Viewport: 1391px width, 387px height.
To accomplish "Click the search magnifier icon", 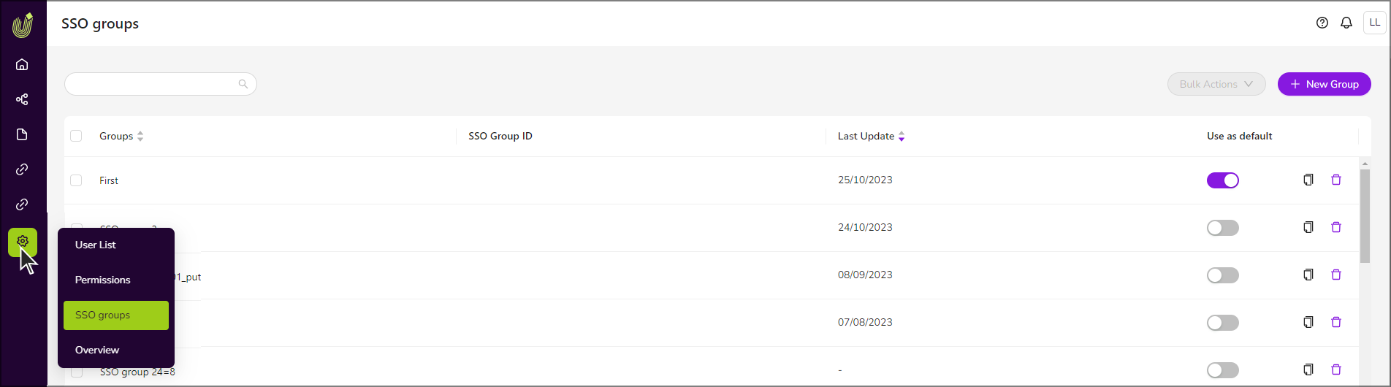I will (x=243, y=84).
